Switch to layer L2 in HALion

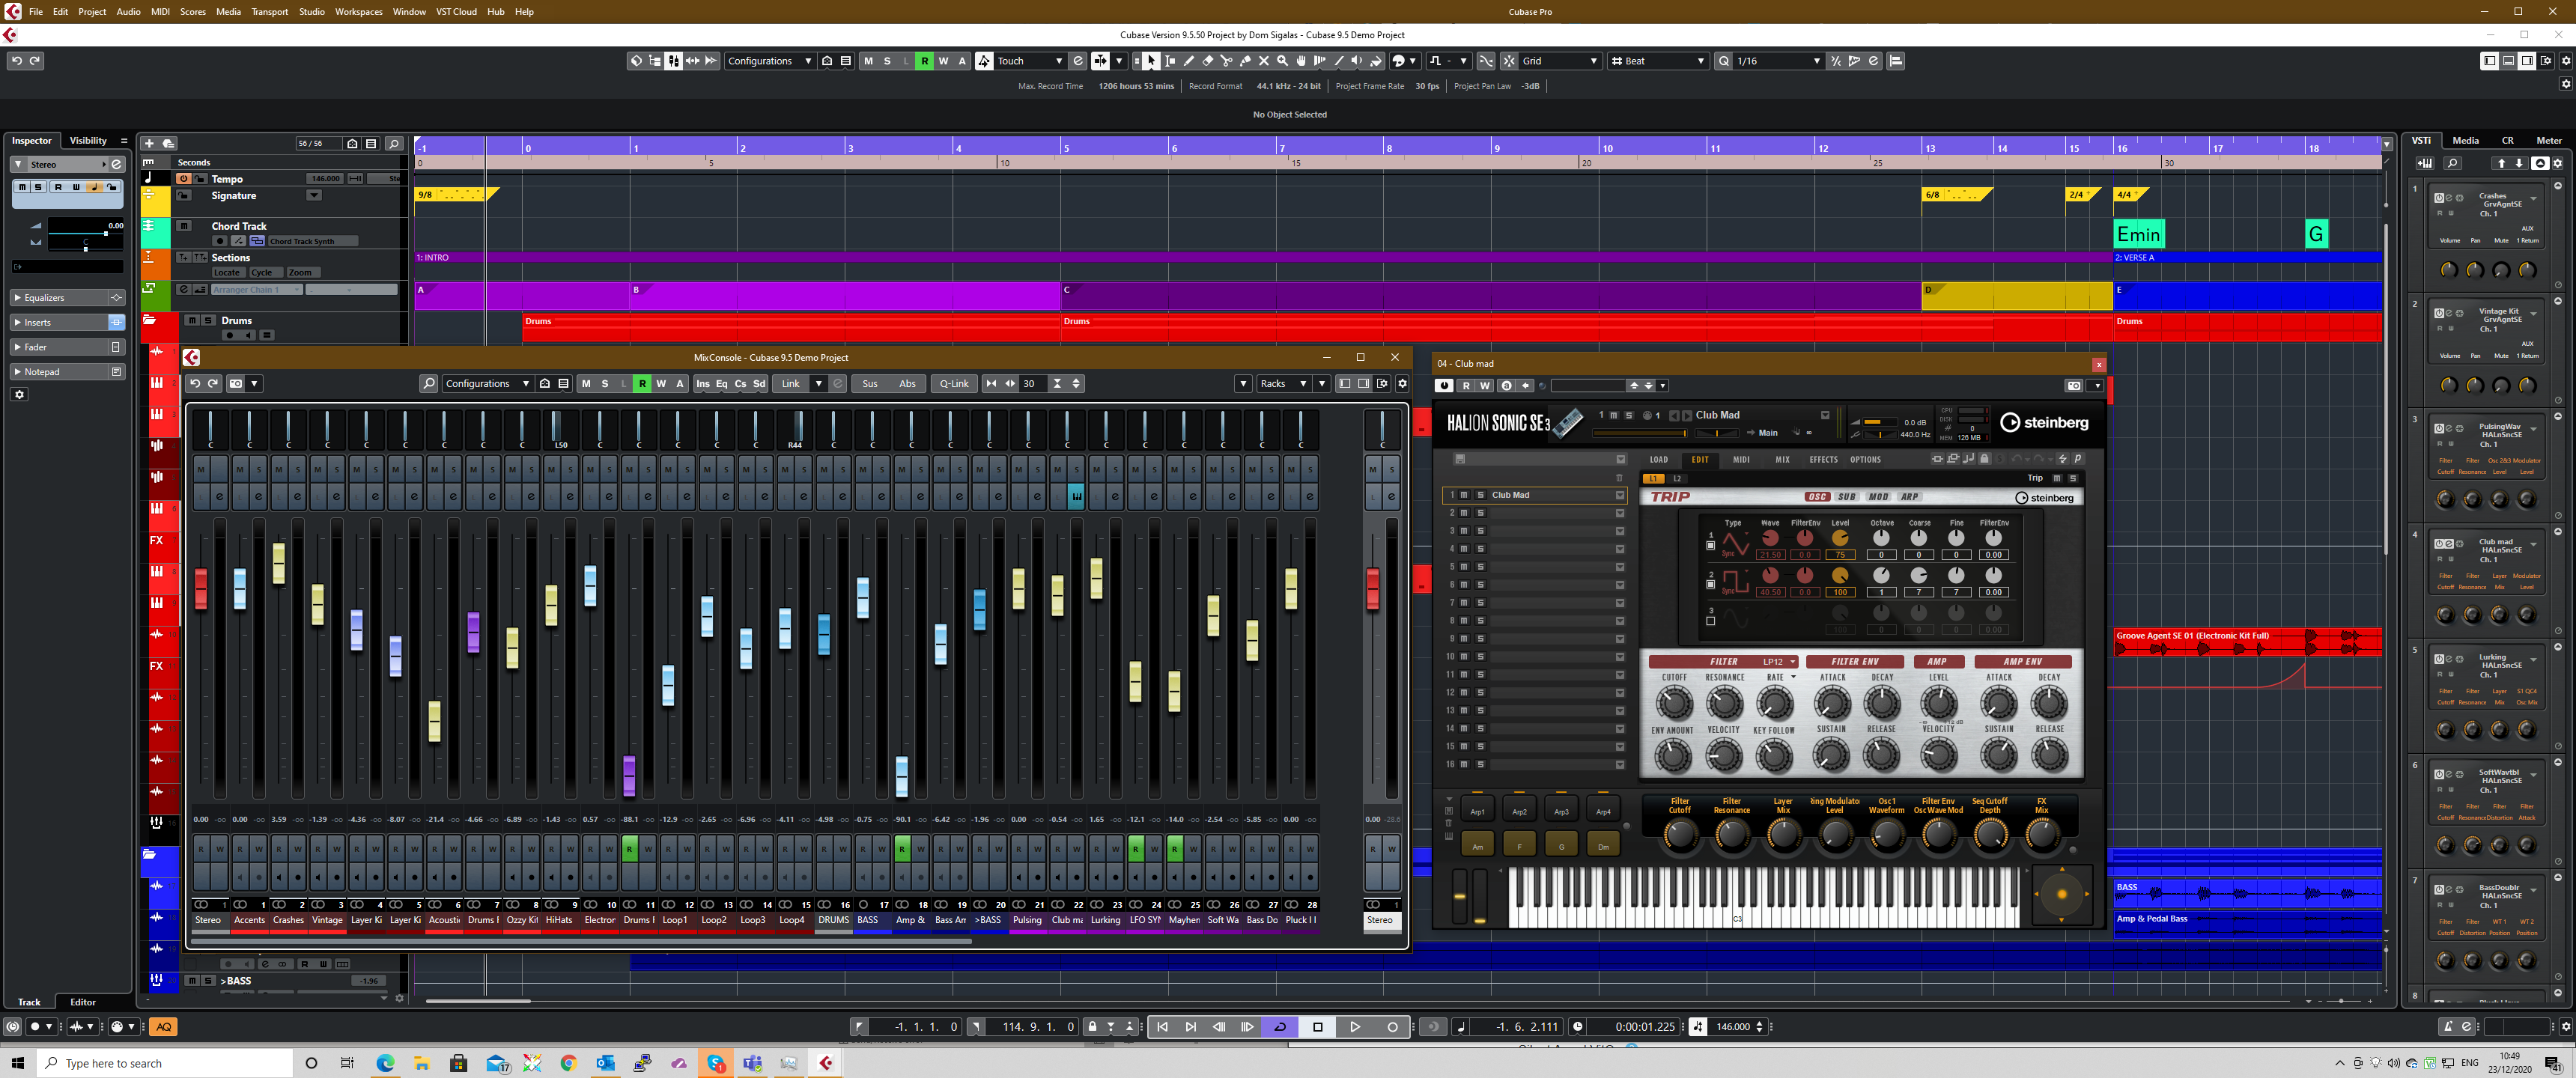[x=1677, y=479]
